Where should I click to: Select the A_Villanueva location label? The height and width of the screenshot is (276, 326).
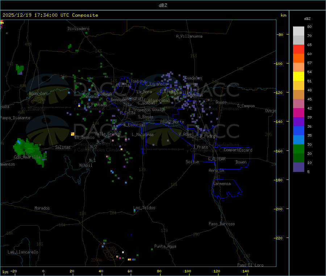click(x=189, y=36)
